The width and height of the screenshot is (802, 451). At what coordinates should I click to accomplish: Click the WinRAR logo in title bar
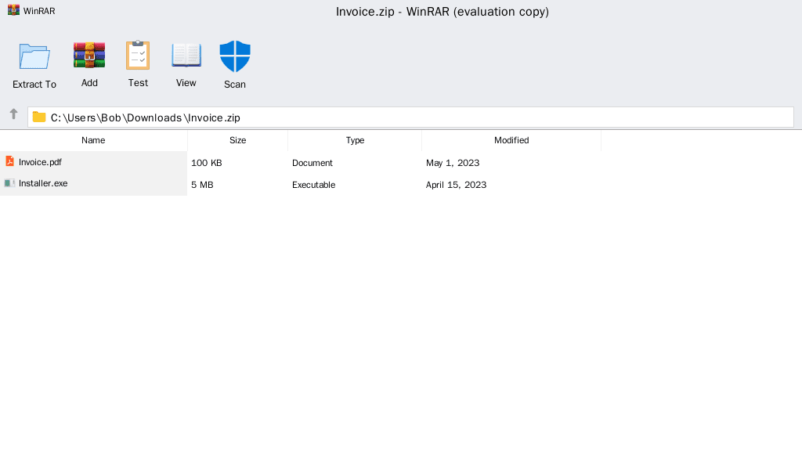[x=14, y=10]
